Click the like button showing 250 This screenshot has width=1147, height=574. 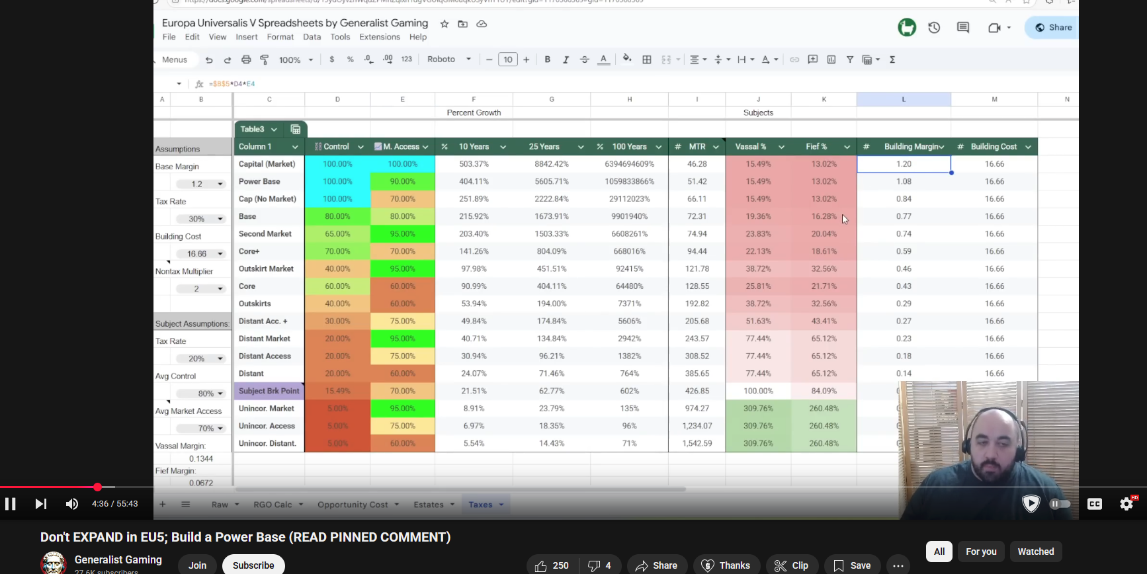pyautogui.click(x=552, y=565)
